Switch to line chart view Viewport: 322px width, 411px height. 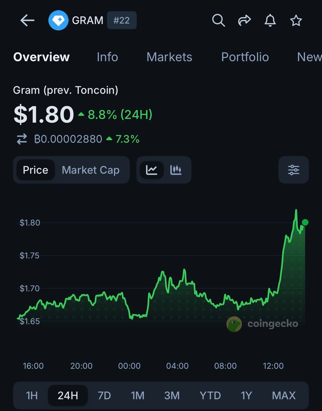click(151, 170)
